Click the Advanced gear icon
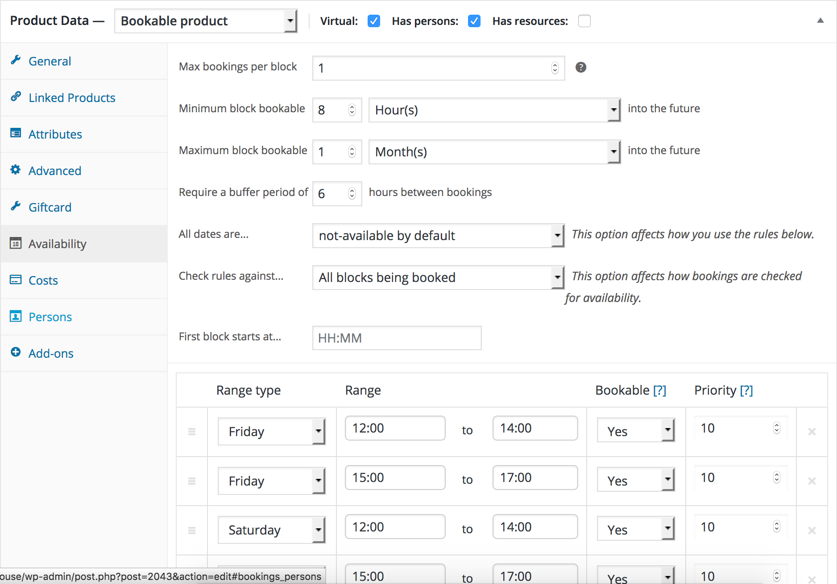Image resolution: width=837 pixels, height=584 pixels. click(x=16, y=169)
